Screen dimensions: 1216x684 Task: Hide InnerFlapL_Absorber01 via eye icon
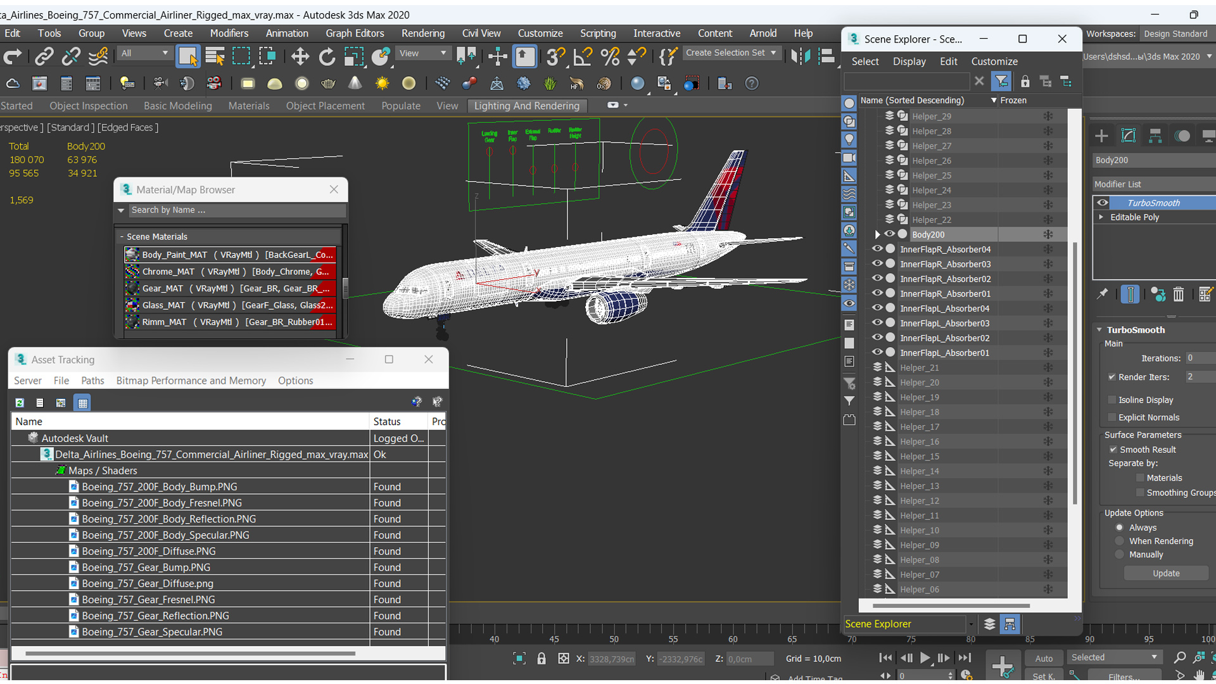pyautogui.click(x=877, y=352)
